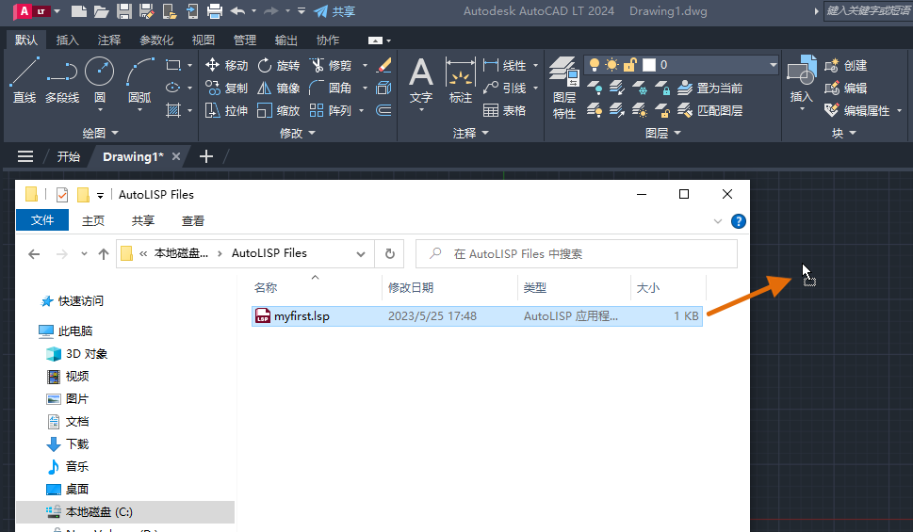Viewport: 913px width, 532px height.
Task: Click the 匹配图层 (Match Layer) button
Action: click(x=710, y=110)
